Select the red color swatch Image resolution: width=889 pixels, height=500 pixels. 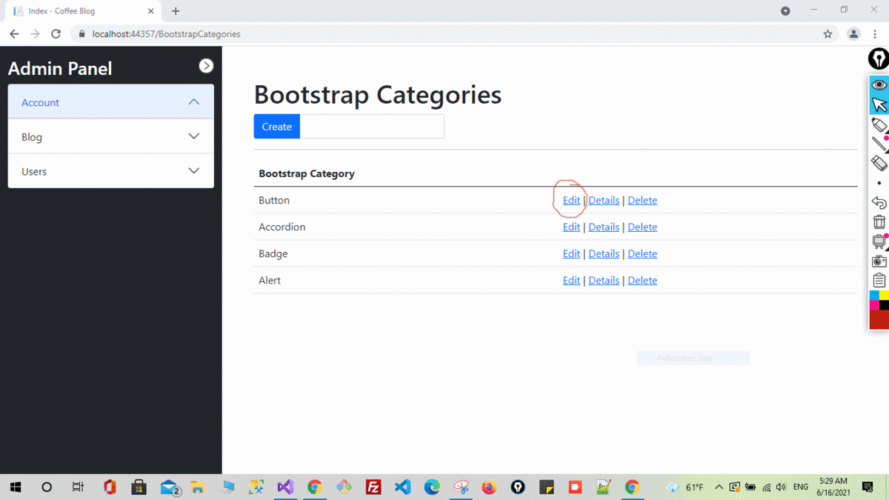[879, 317]
